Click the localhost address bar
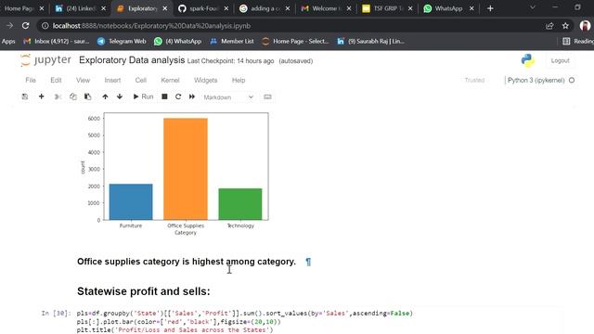Screen dimensions: 594x334 pos(291,26)
